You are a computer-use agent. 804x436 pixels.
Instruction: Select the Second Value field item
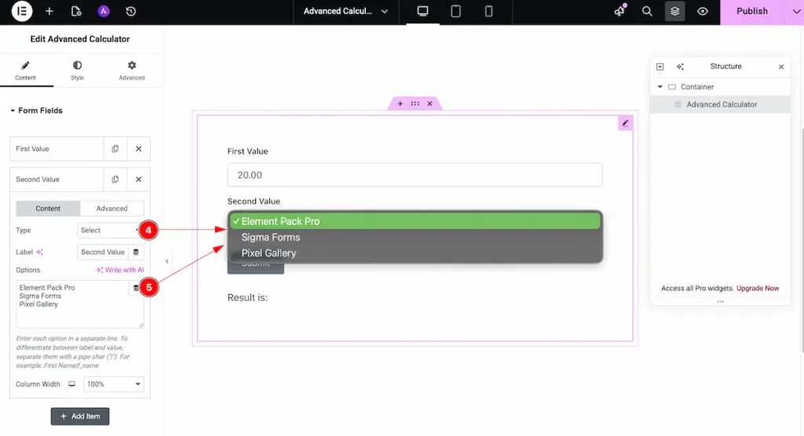57,180
